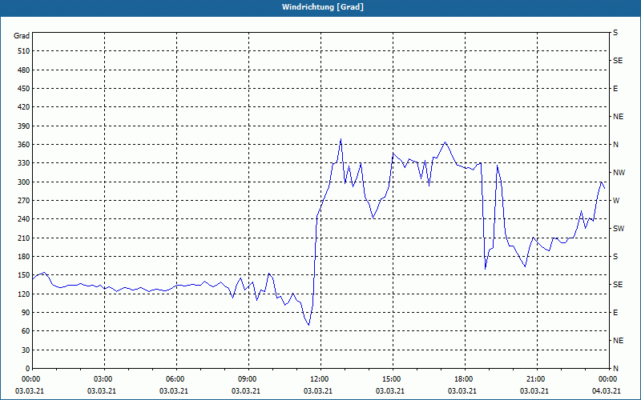Click the 00:00 label above 04.03.21
641x400 pixels.
607,378
